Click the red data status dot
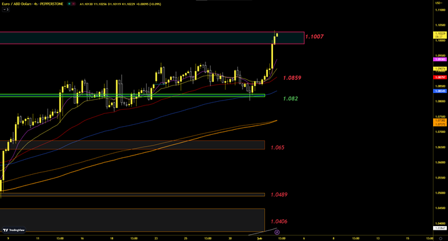Screen dimensions: 448x241 tap(74, 4)
